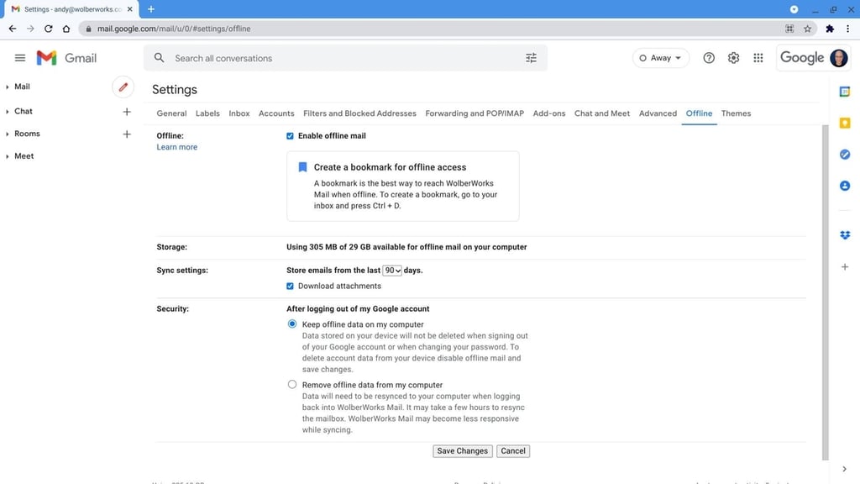This screenshot has width=860, height=484.
Task: Open the main menu hamburger icon
Action: pos(20,58)
